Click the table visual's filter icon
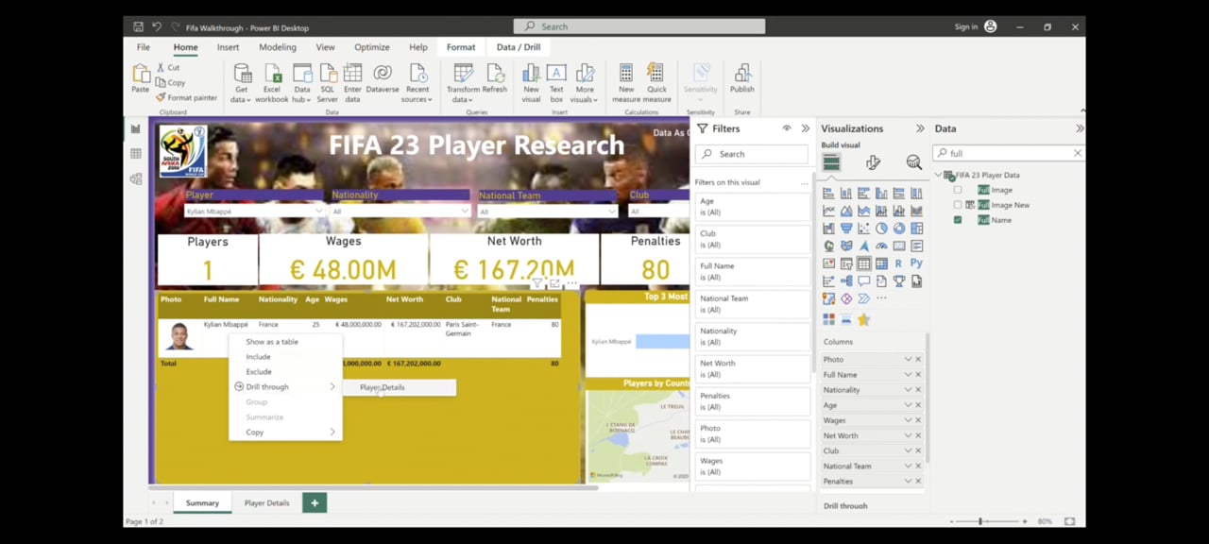1209x544 pixels. coord(537,283)
